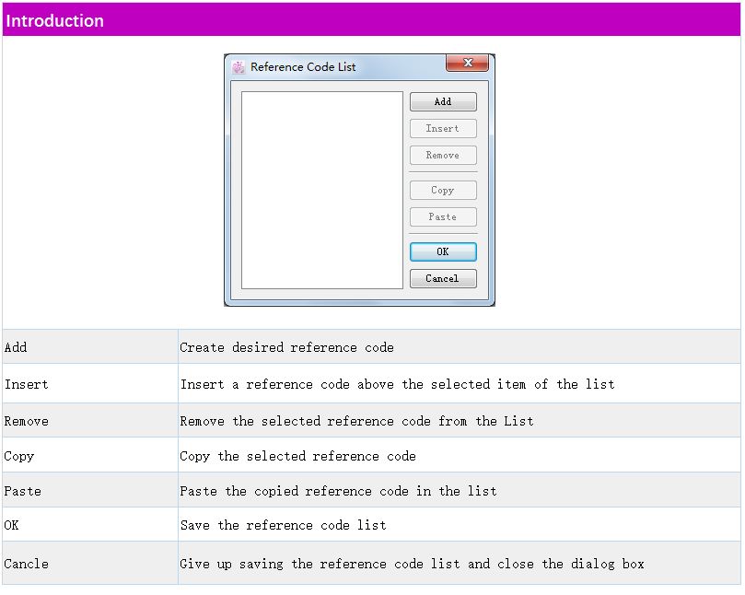The image size is (745, 595).
Task: Select the Paste label cell in the table
Action: click(x=23, y=491)
